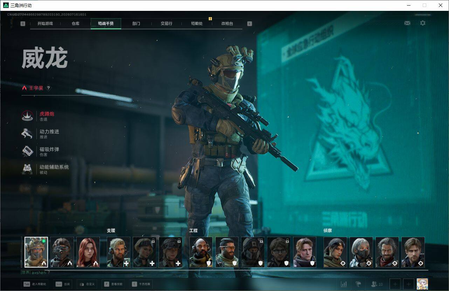This screenshot has width=449, height=291.
Task: Open the 改枪台 tab
Action: point(227,24)
